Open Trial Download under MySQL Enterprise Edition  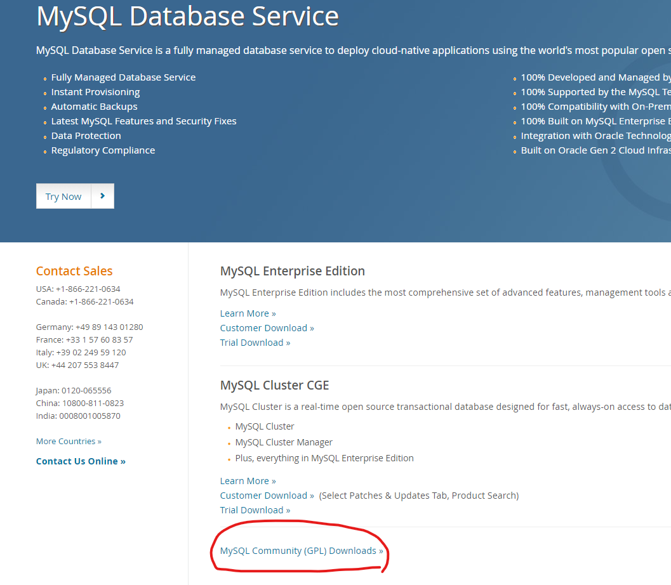(255, 343)
